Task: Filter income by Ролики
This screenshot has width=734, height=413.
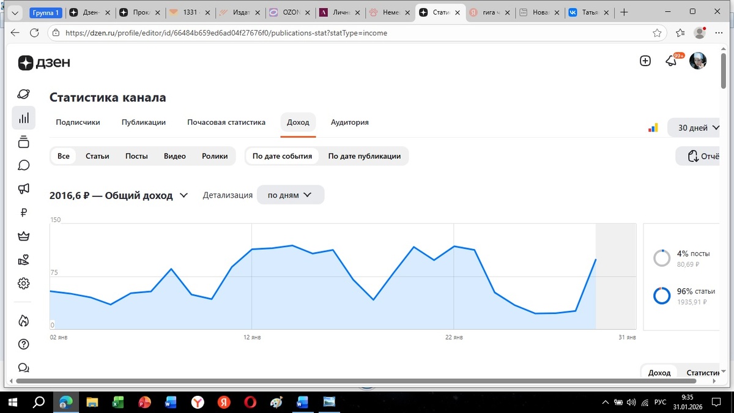Action: 215,156
